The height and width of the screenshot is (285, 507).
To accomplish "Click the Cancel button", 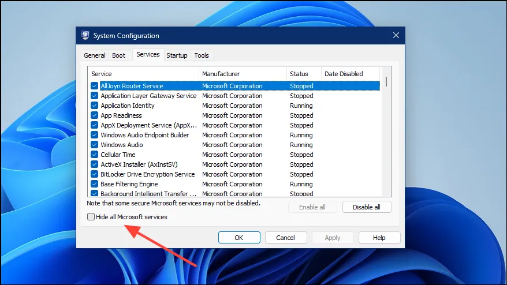I will tap(285, 238).
